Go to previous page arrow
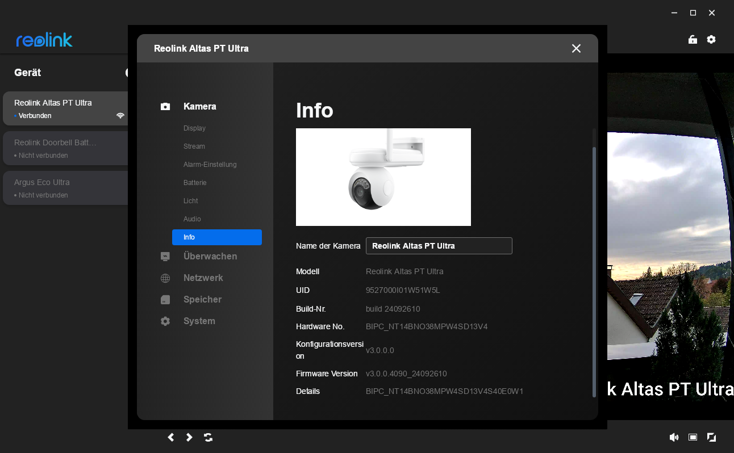734x453 pixels. click(x=171, y=437)
